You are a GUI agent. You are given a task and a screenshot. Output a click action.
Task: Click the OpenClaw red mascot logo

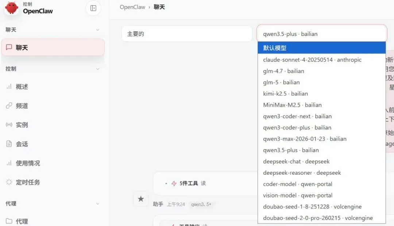[12, 8]
